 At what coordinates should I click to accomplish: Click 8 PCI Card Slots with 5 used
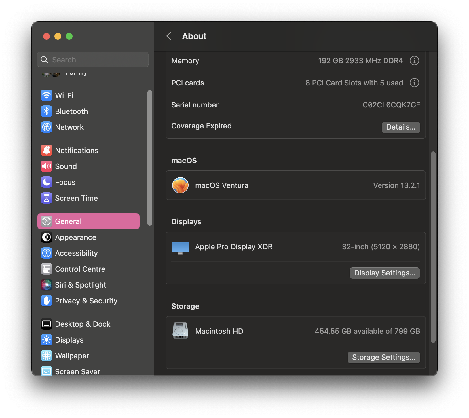354,83
